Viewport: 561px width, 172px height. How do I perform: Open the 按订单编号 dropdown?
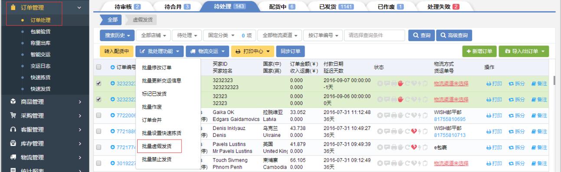coord(323,35)
